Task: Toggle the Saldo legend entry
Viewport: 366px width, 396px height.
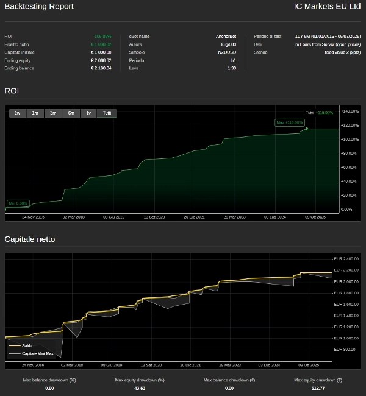Action: tap(21, 345)
